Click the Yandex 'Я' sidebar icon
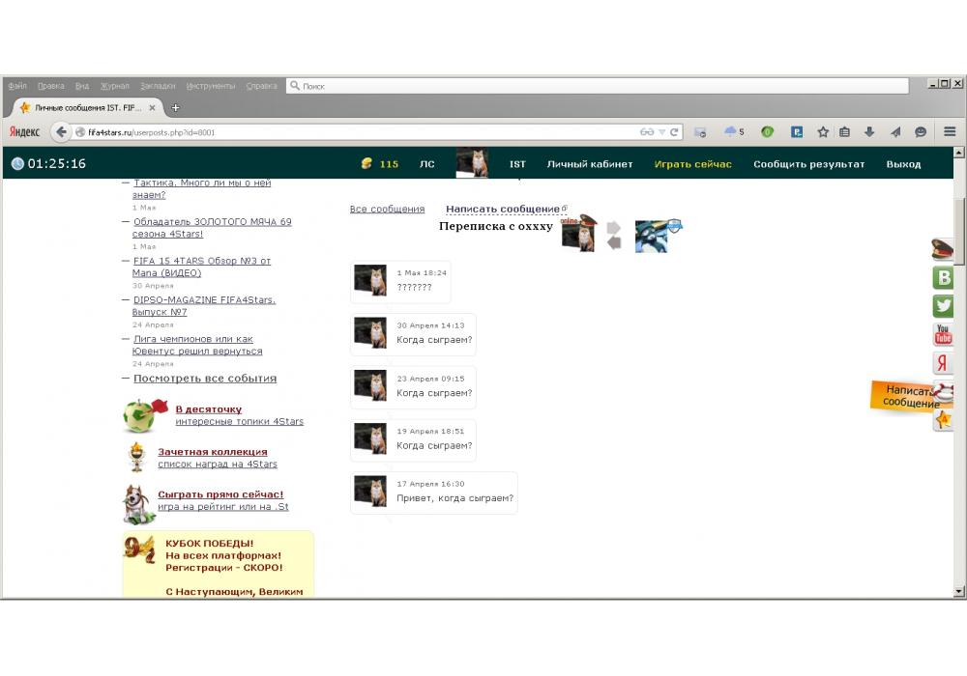This screenshot has height=676, width=967. [x=943, y=363]
